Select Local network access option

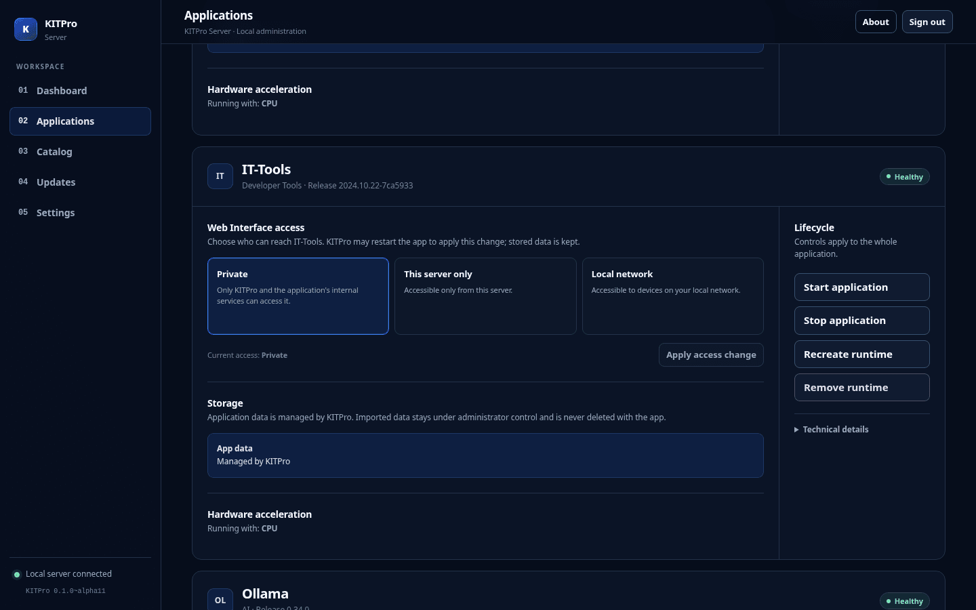(673, 296)
